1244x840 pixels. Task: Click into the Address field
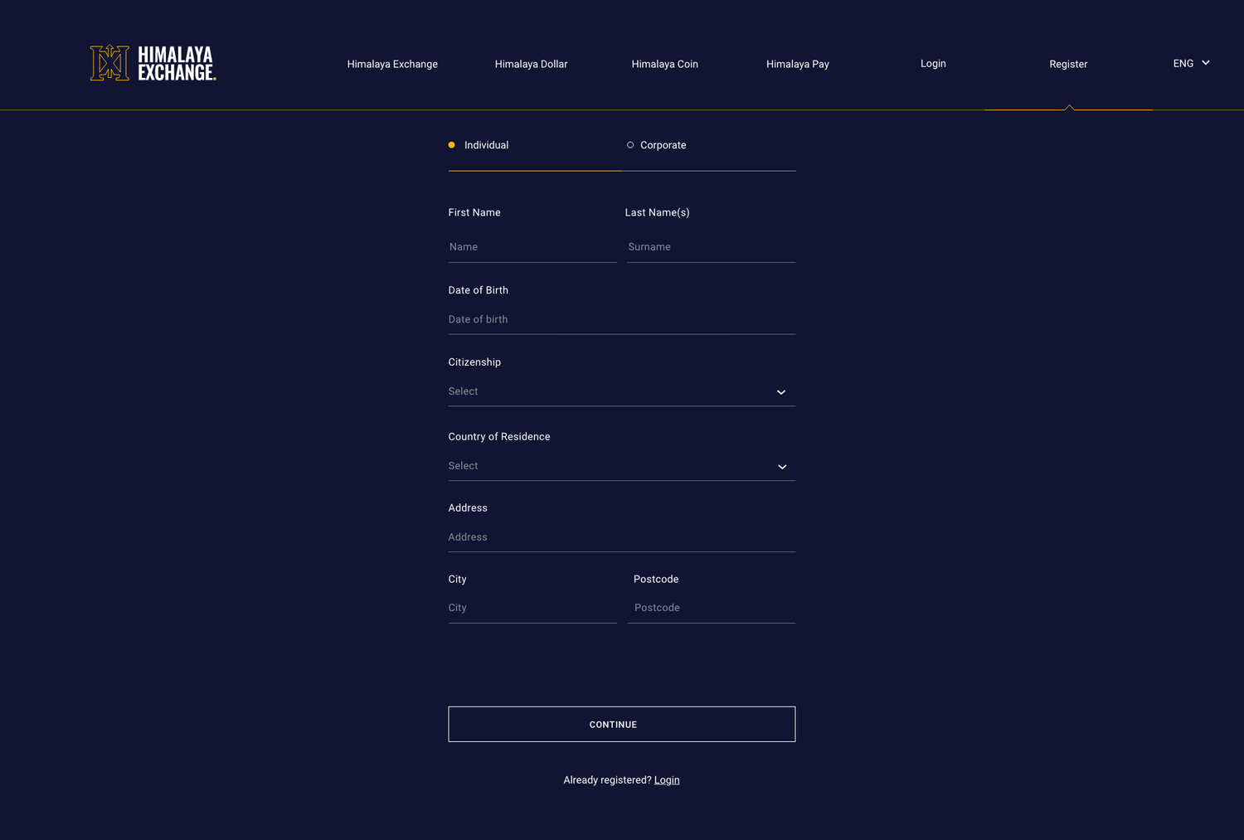(622, 537)
